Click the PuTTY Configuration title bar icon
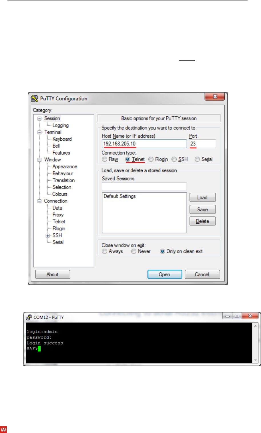The height and width of the screenshot is (433, 261). pos(35,99)
